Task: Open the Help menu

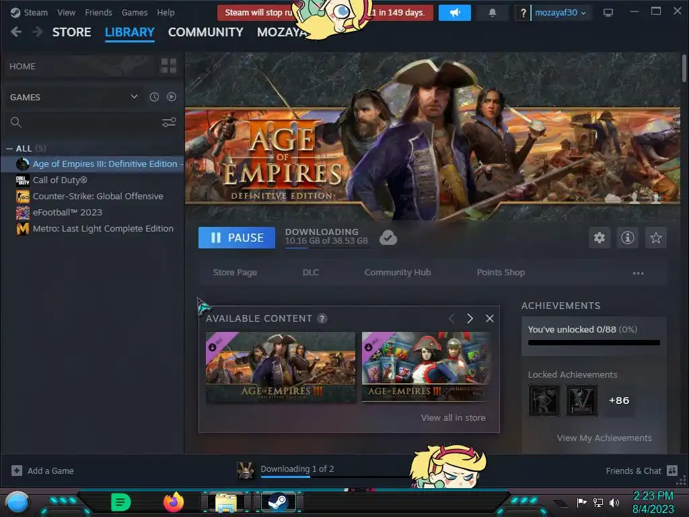Action: point(166,13)
